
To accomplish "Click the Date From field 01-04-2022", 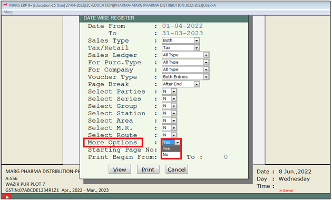I will tap(182, 26).
